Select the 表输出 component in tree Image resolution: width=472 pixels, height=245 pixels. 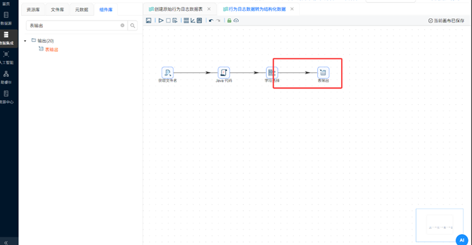point(48,49)
